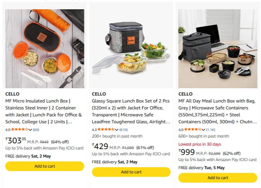
Task: Open the MF All Day Meal title link
Action: pyautogui.click(x=217, y=111)
